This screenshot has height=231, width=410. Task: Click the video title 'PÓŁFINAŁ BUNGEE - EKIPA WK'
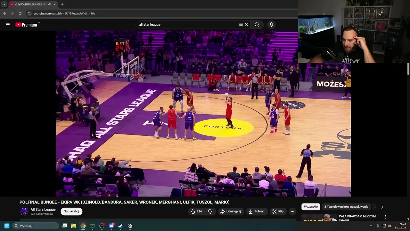(124, 202)
